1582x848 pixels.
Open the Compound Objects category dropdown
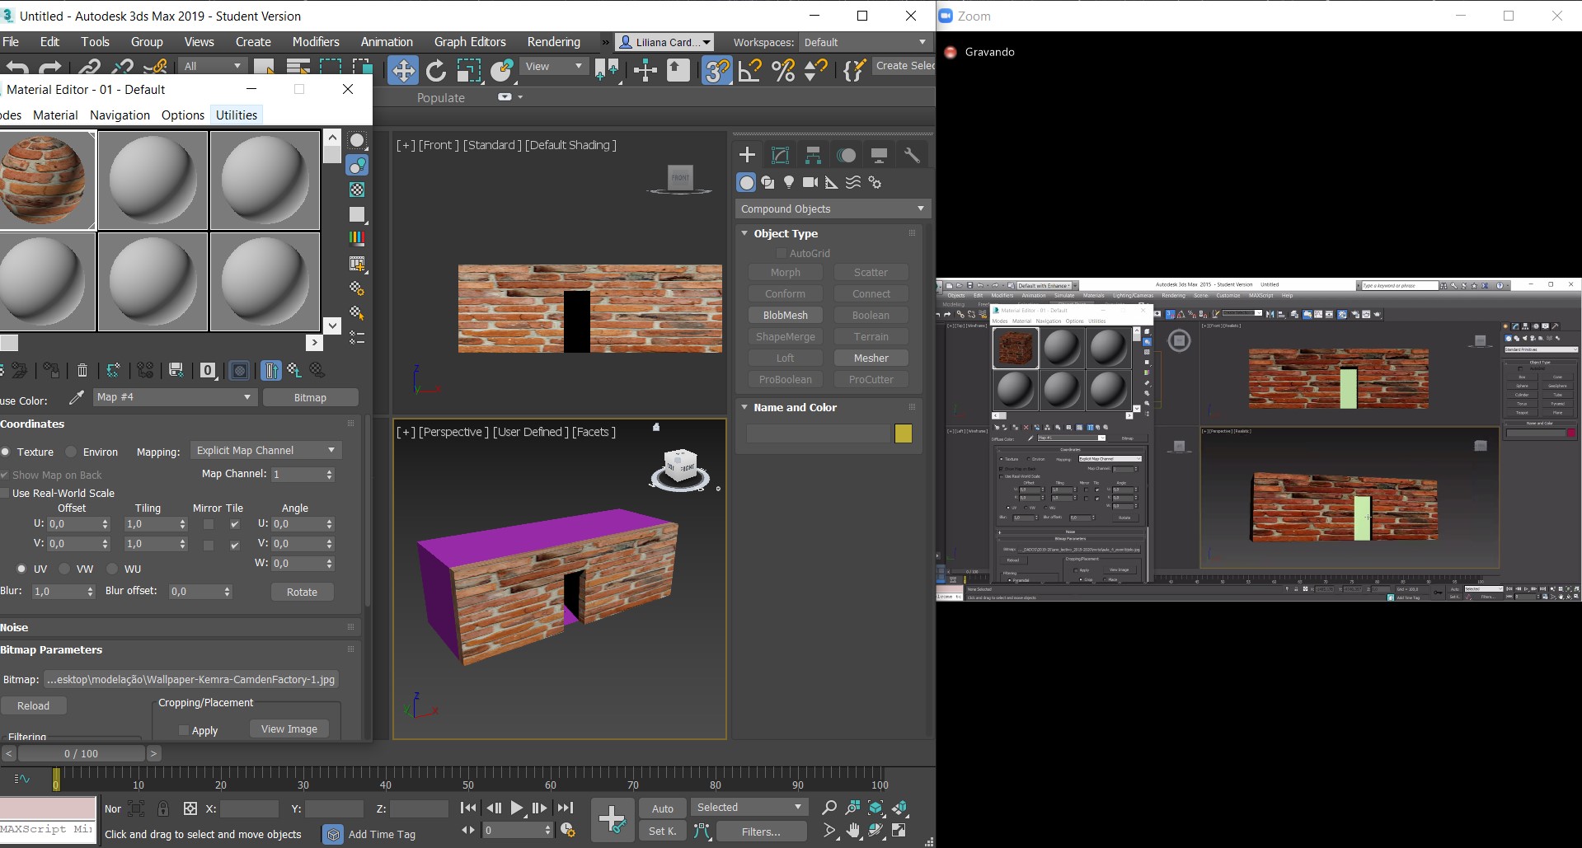click(x=833, y=208)
